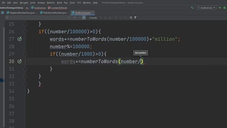This screenshot has width=227, height=128.
Task: Click number%=100000 statement on line 28
Action: (x=71, y=47)
